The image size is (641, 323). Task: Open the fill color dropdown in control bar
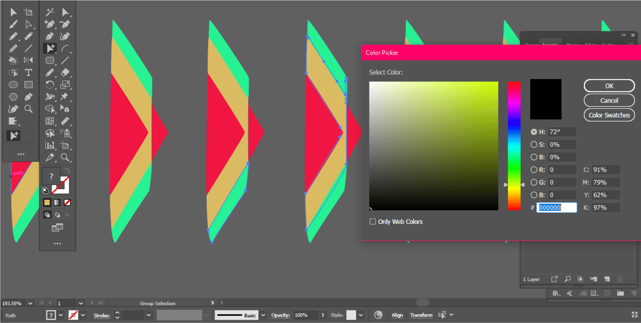[61, 315]
